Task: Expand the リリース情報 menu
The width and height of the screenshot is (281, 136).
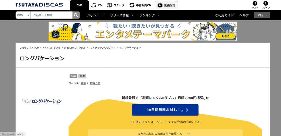Action: [122, 15]
